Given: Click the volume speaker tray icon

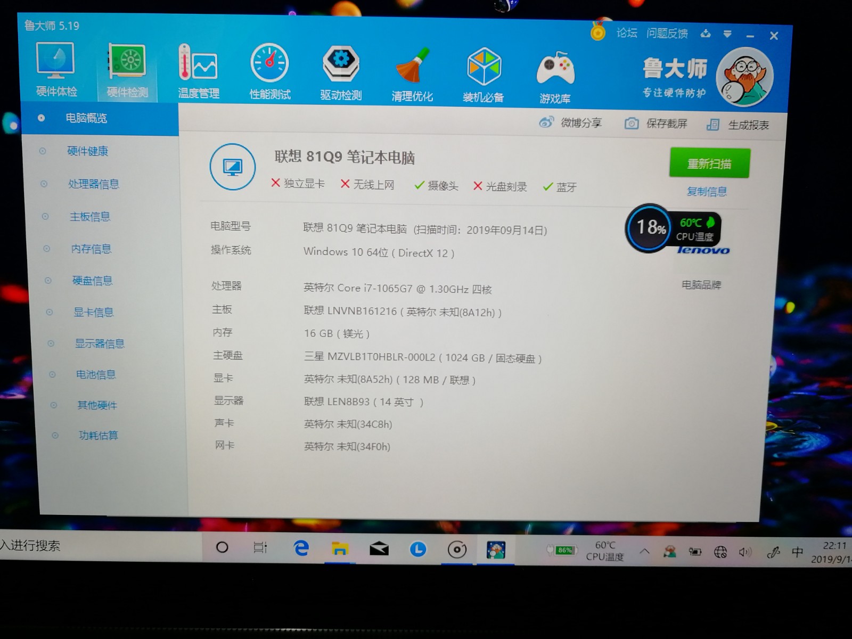Looking at the screenshot, I should point(745,552).
